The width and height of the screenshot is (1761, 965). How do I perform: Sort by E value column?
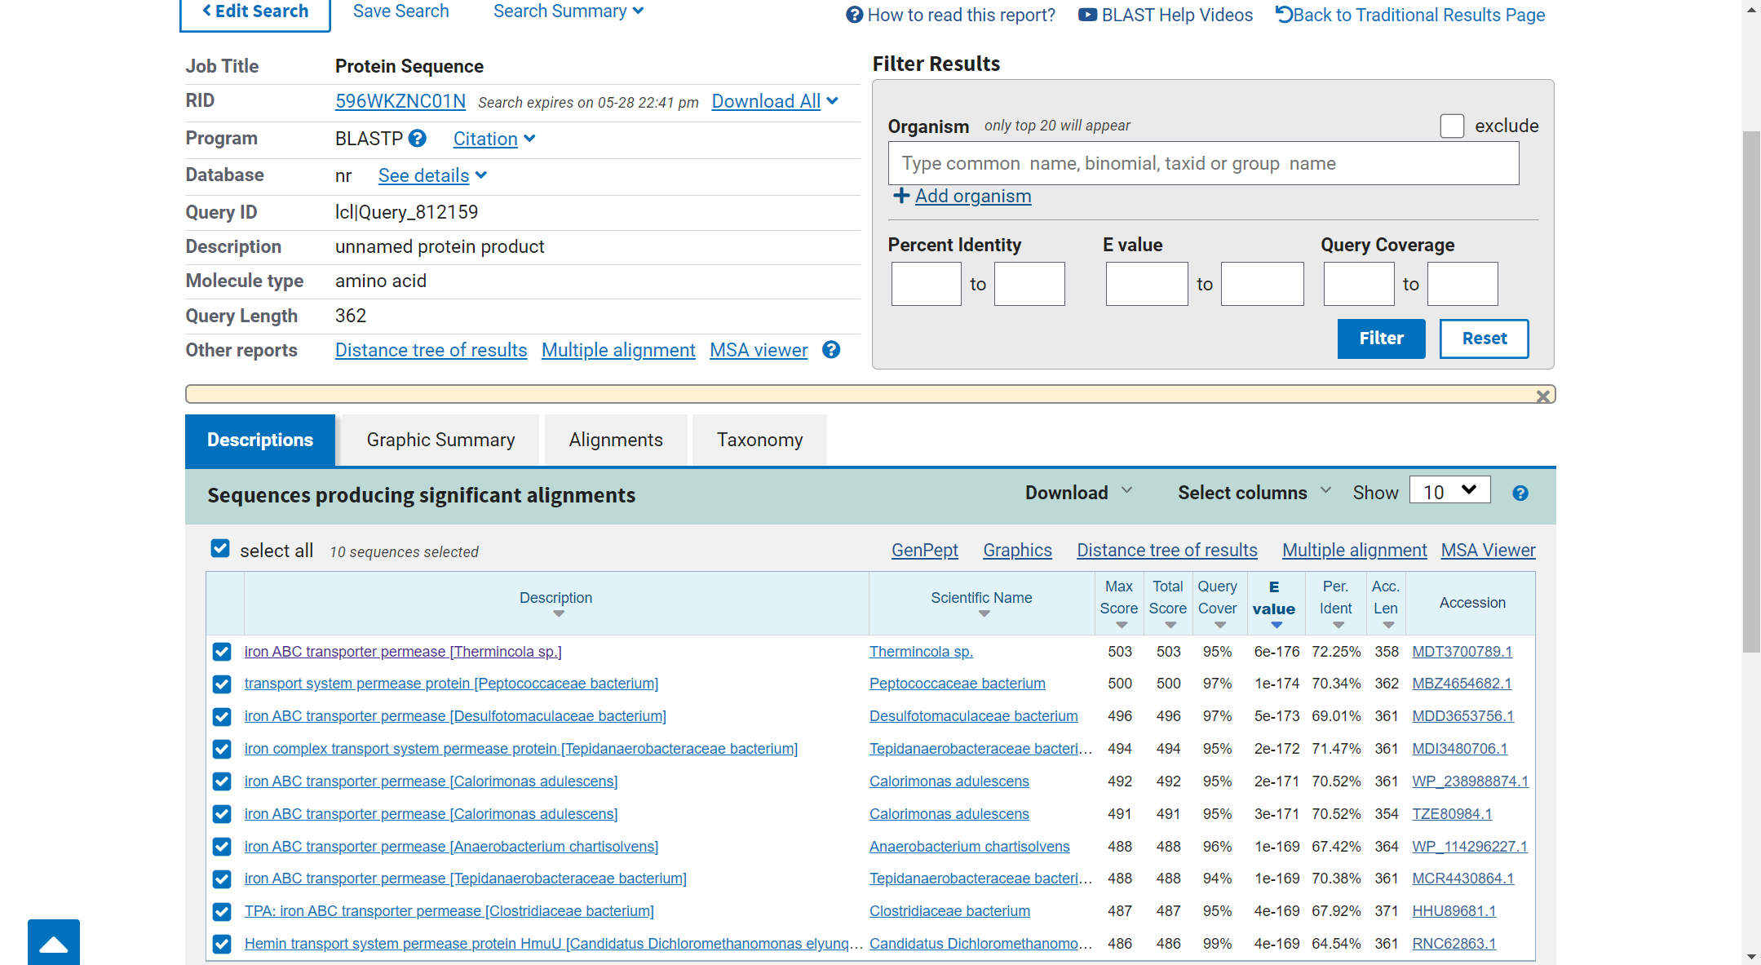point(1277,626)
